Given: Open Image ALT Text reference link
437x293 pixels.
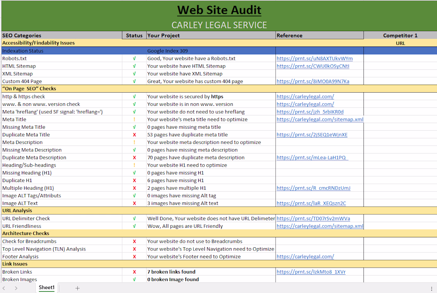Looking at the screenshot, I should (x=311, y=203).
